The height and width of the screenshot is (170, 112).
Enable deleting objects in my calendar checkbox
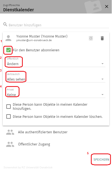[x=9, y=117]
